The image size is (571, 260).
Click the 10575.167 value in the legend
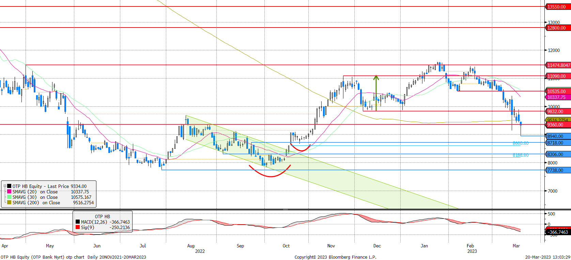[81, 197]
